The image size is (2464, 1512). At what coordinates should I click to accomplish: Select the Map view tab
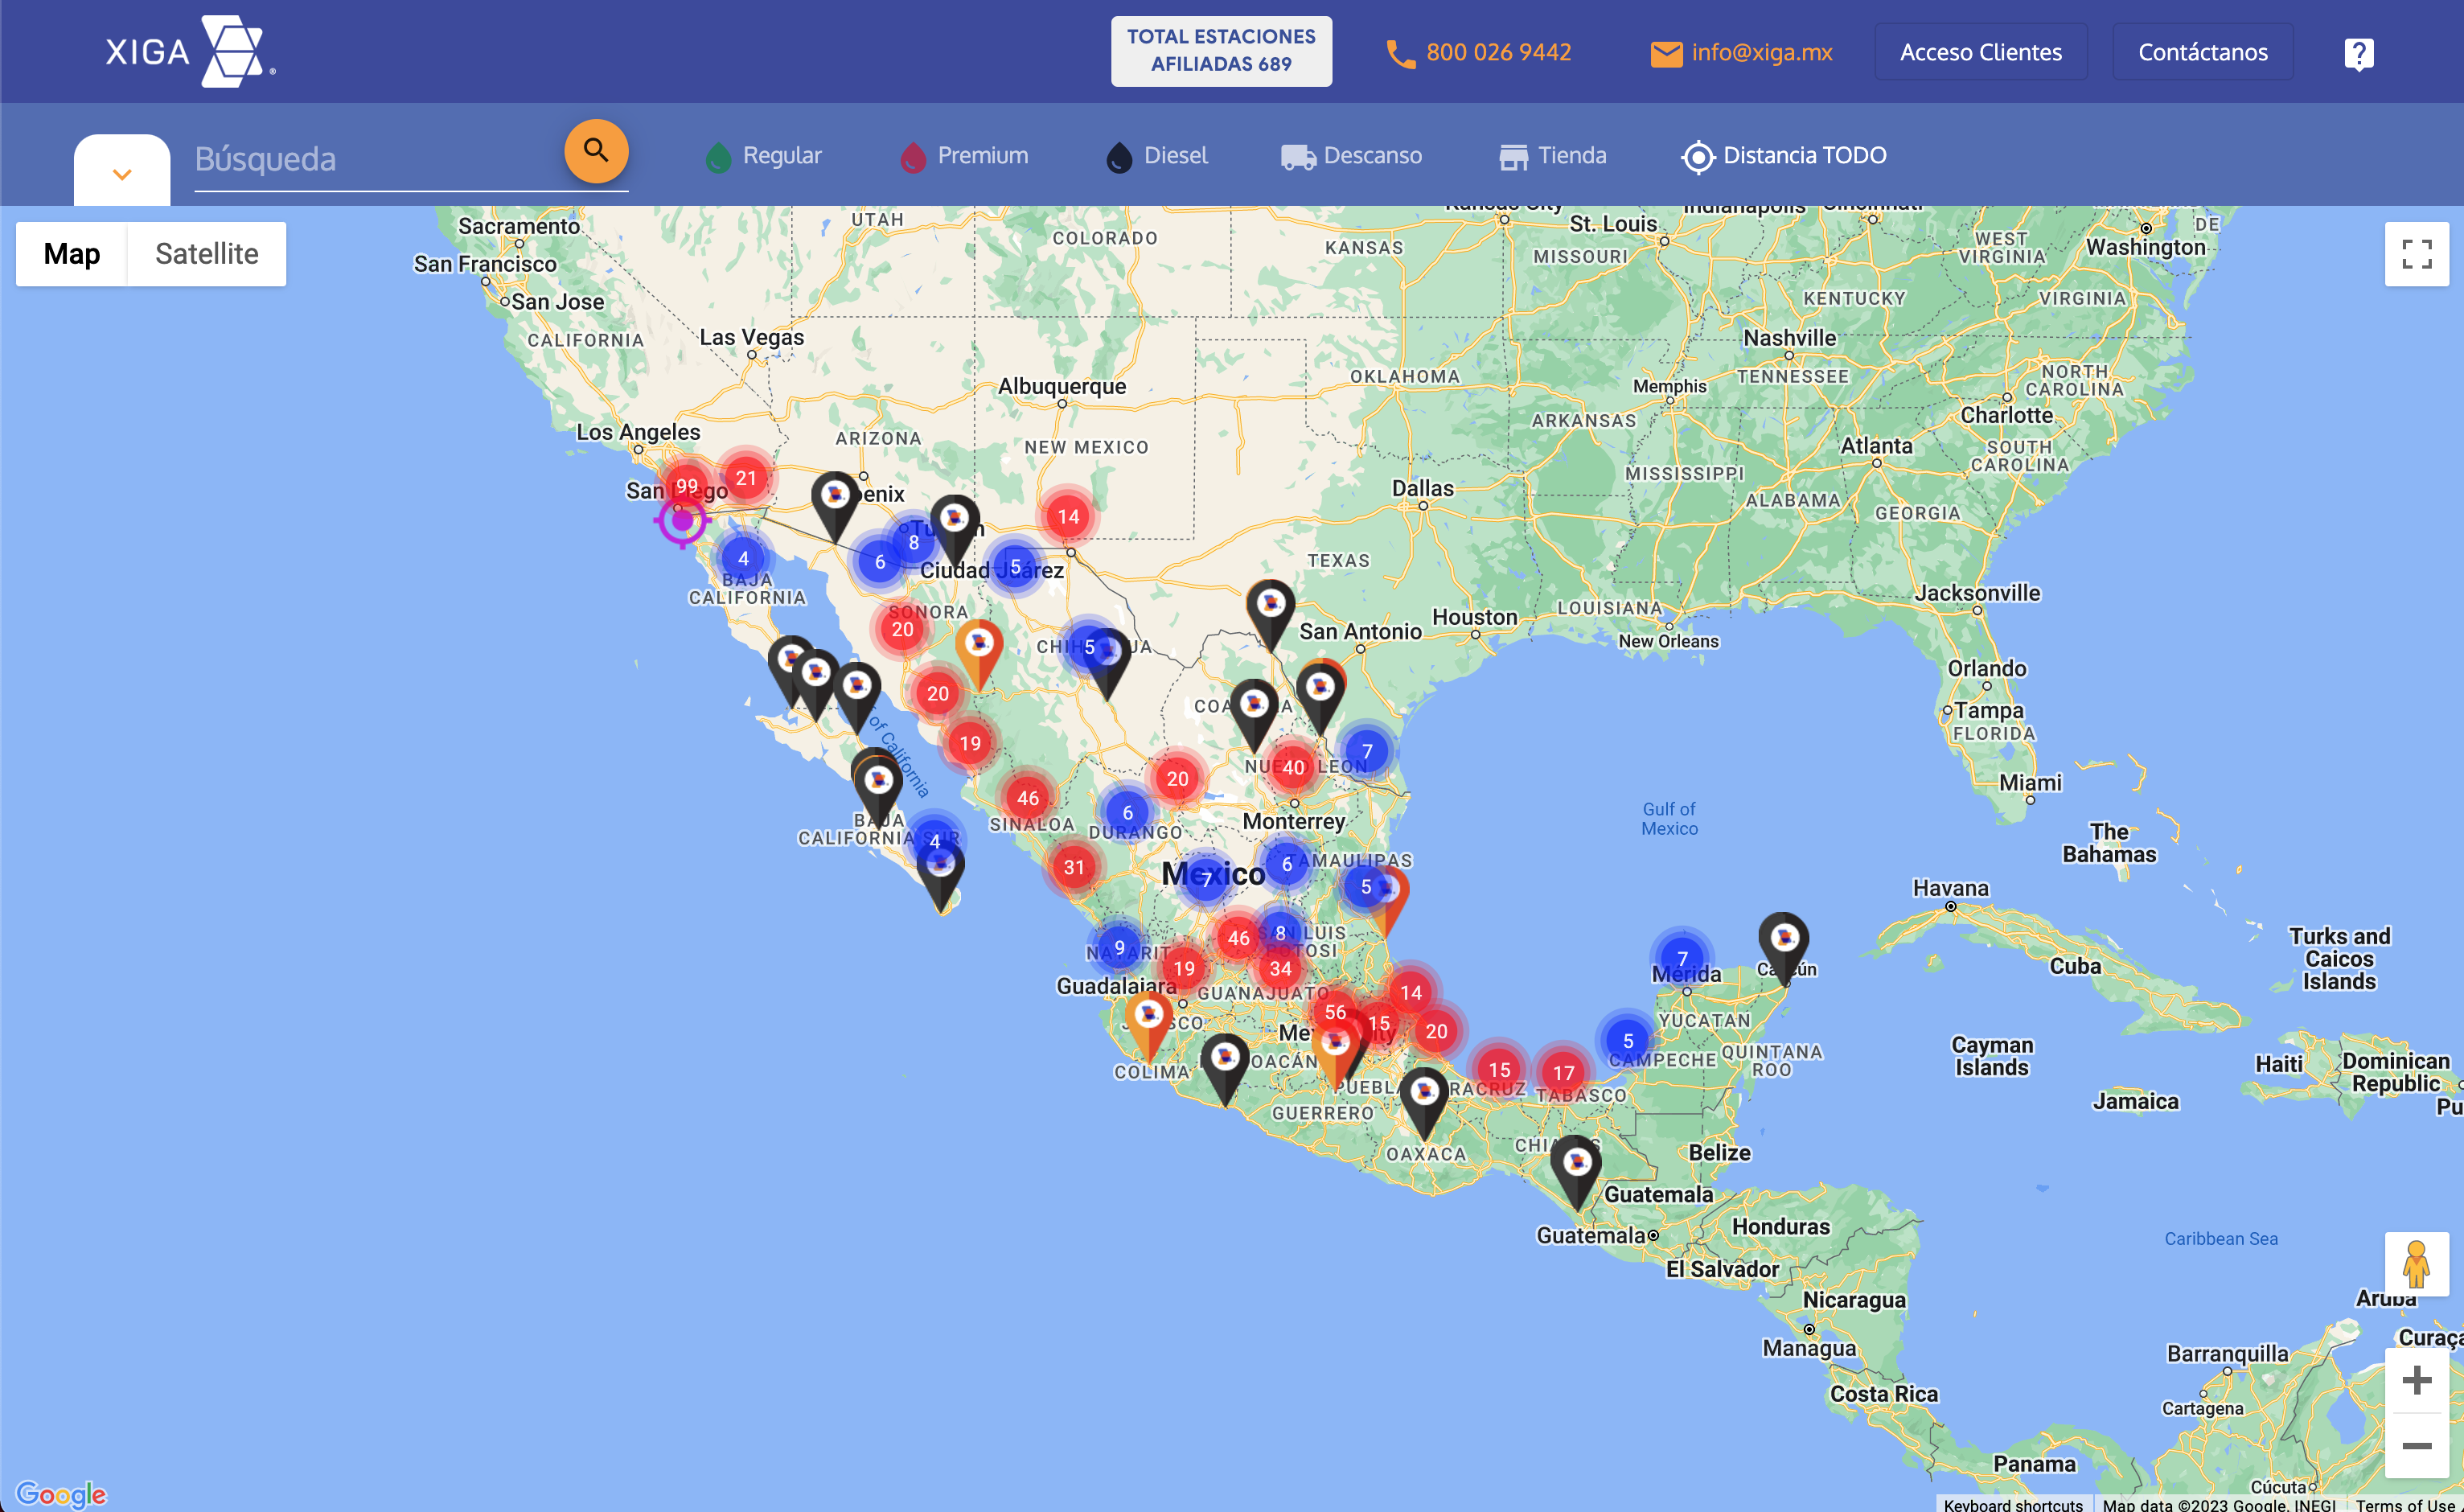tap(72, 254)
